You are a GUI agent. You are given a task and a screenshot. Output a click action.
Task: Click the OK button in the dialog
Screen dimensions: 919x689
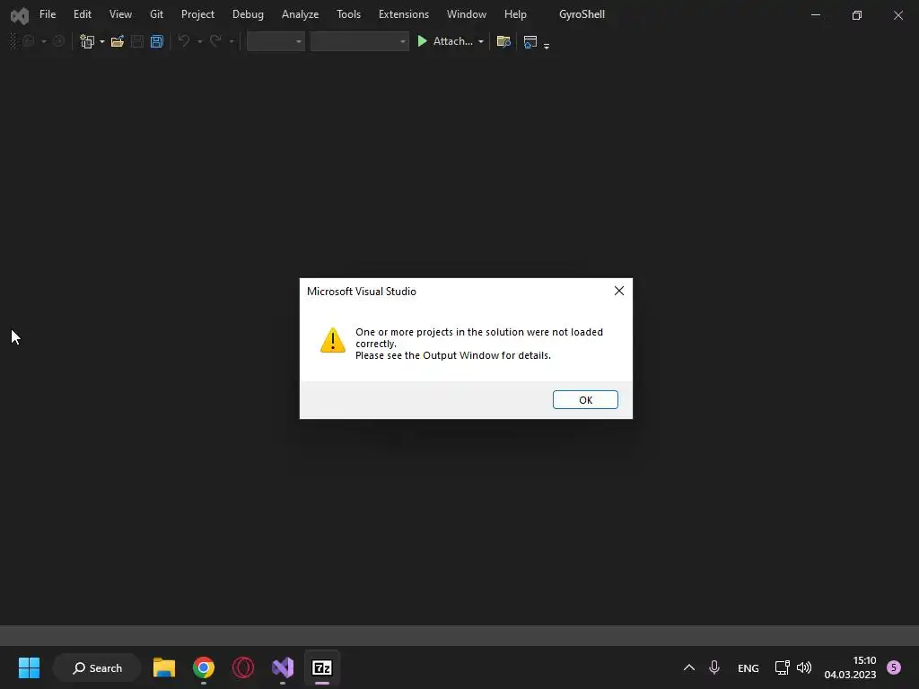pyautogui.click(x=585, y=399)
